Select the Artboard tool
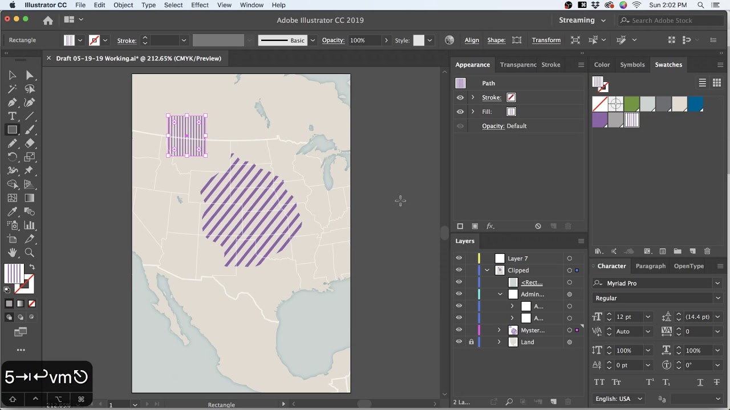Viewport: 730px width, 410px height. pos(12,239)
